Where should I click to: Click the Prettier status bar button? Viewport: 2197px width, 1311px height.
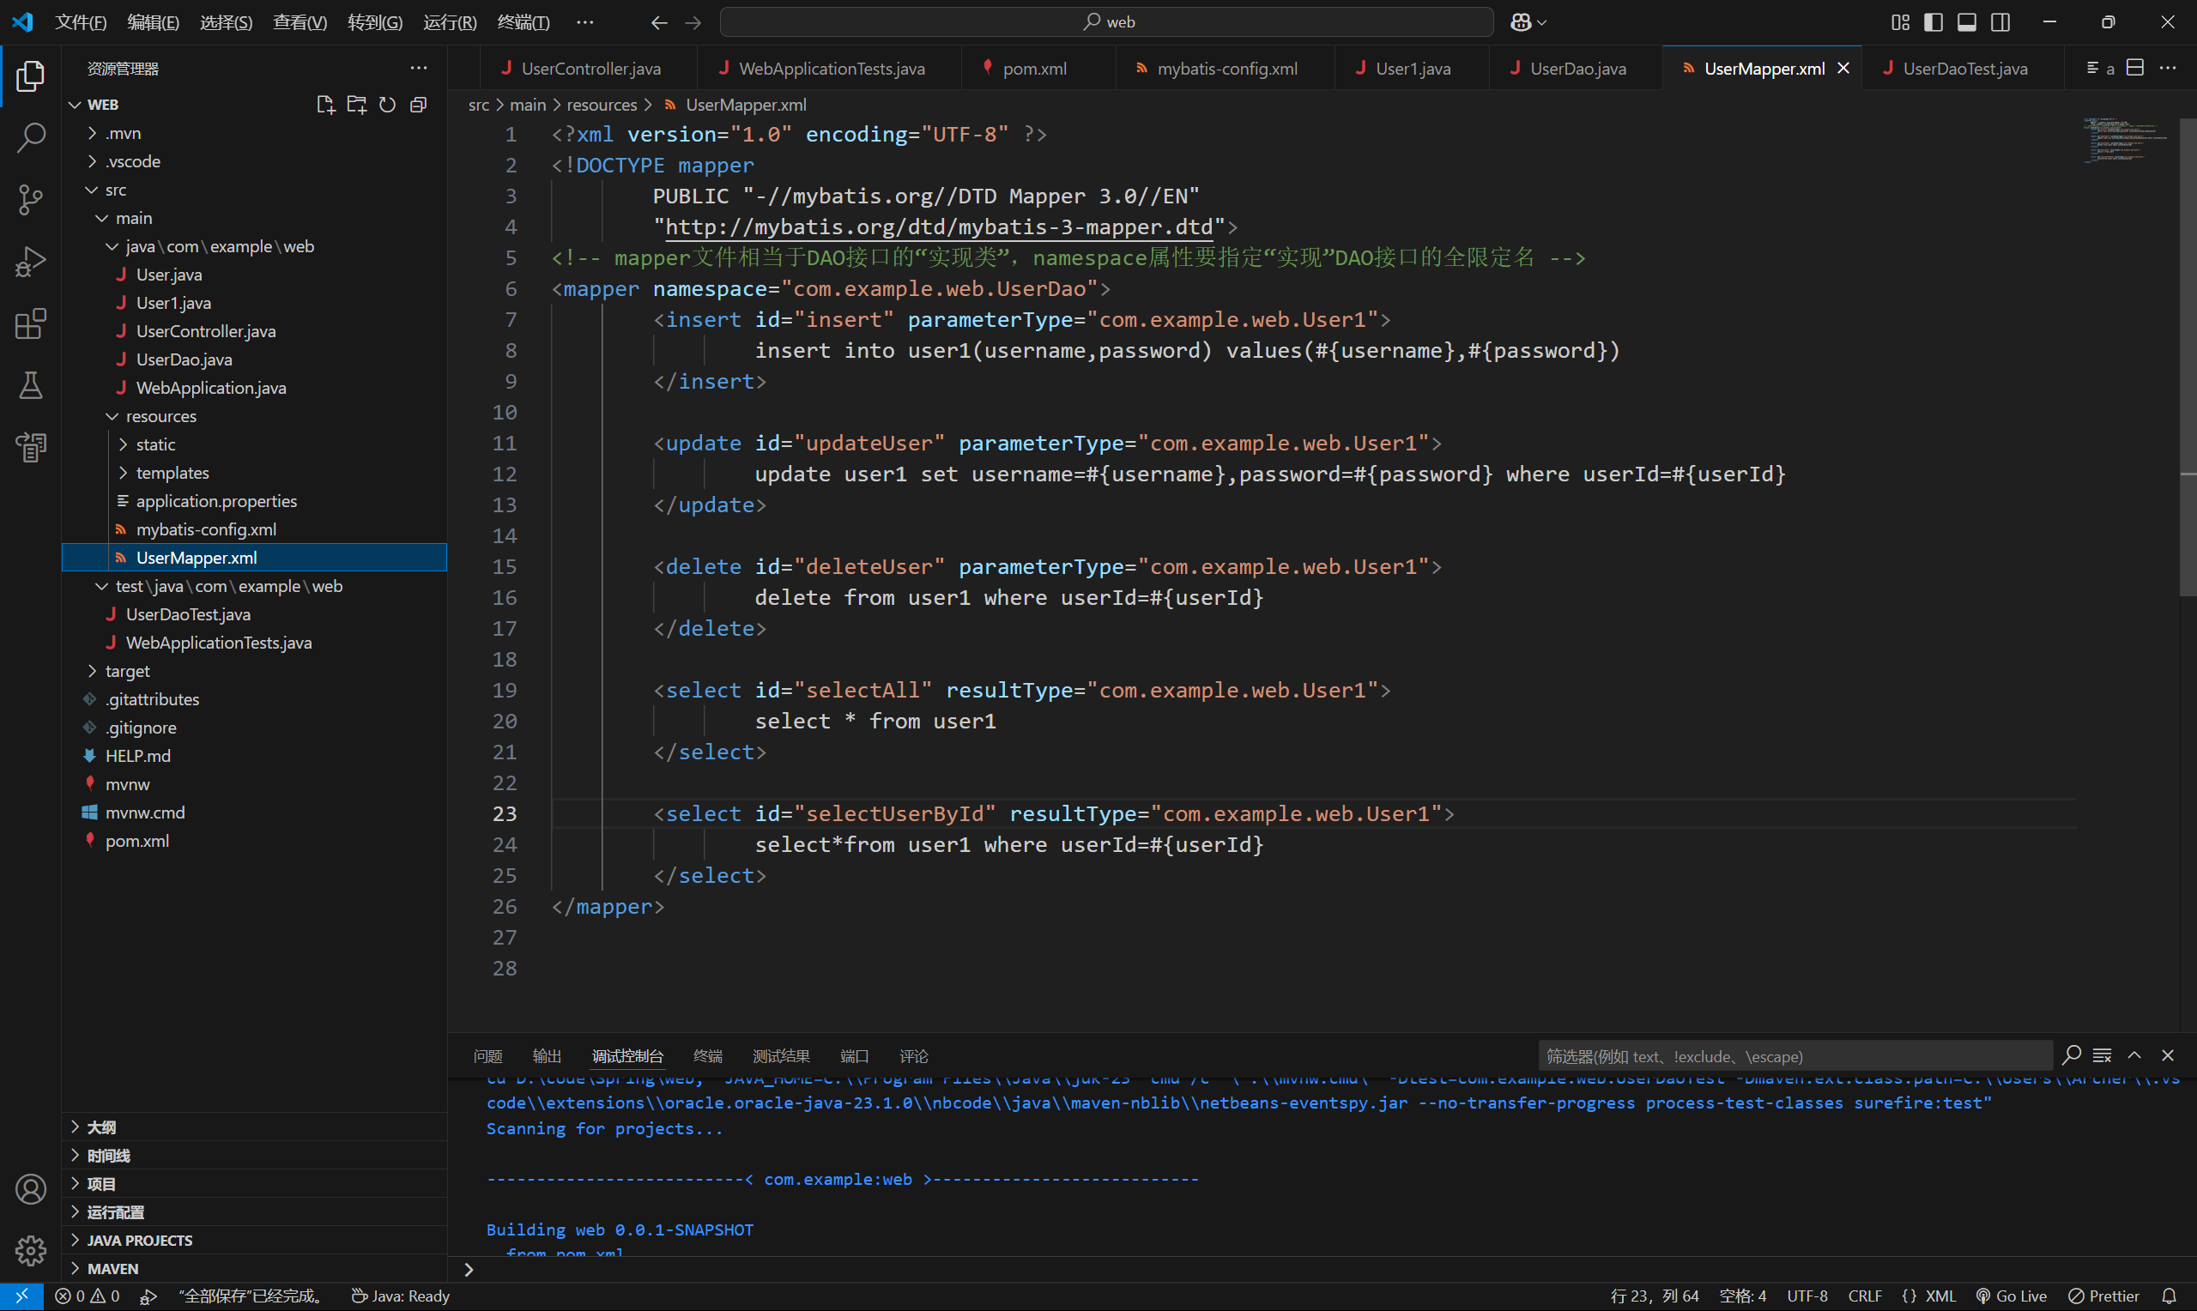(x=2103, y=1295)
